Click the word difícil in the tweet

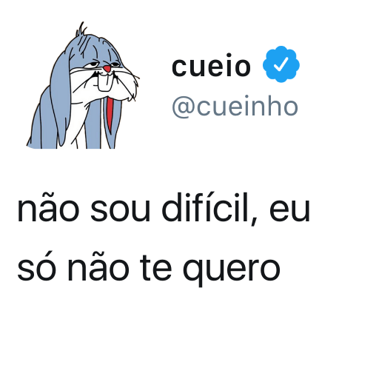[209, 209]
